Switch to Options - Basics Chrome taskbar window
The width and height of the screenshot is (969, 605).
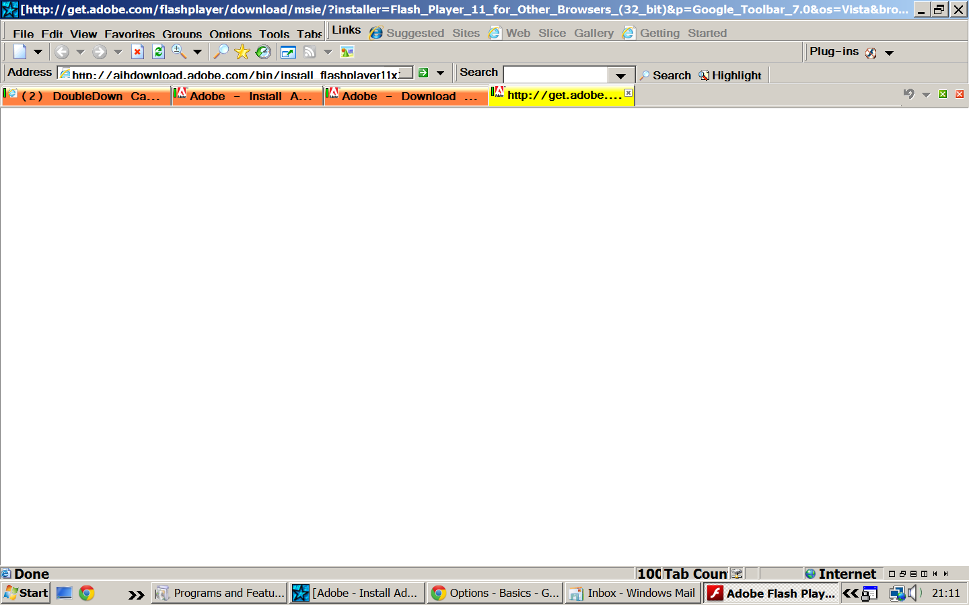496,593
